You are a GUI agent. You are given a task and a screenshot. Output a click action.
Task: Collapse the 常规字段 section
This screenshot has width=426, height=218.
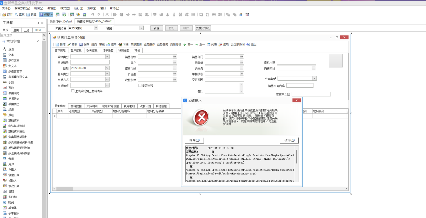38,41
